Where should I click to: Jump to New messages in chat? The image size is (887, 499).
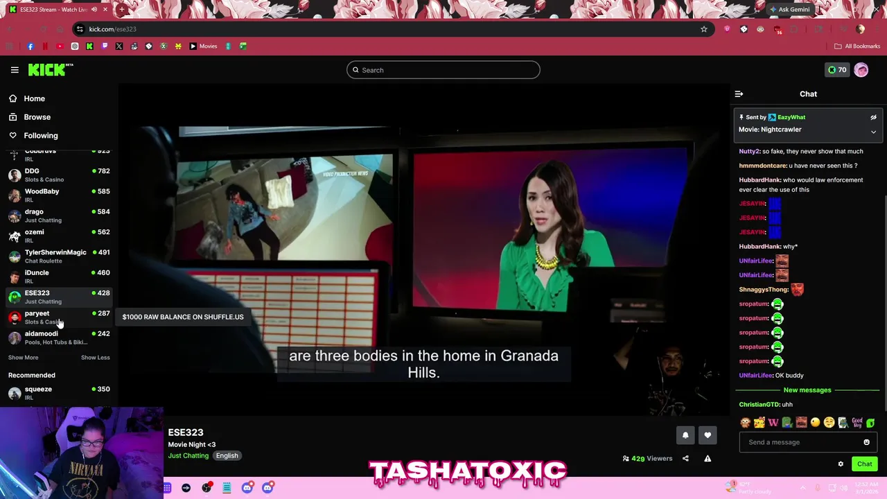(x=807, y=390)
